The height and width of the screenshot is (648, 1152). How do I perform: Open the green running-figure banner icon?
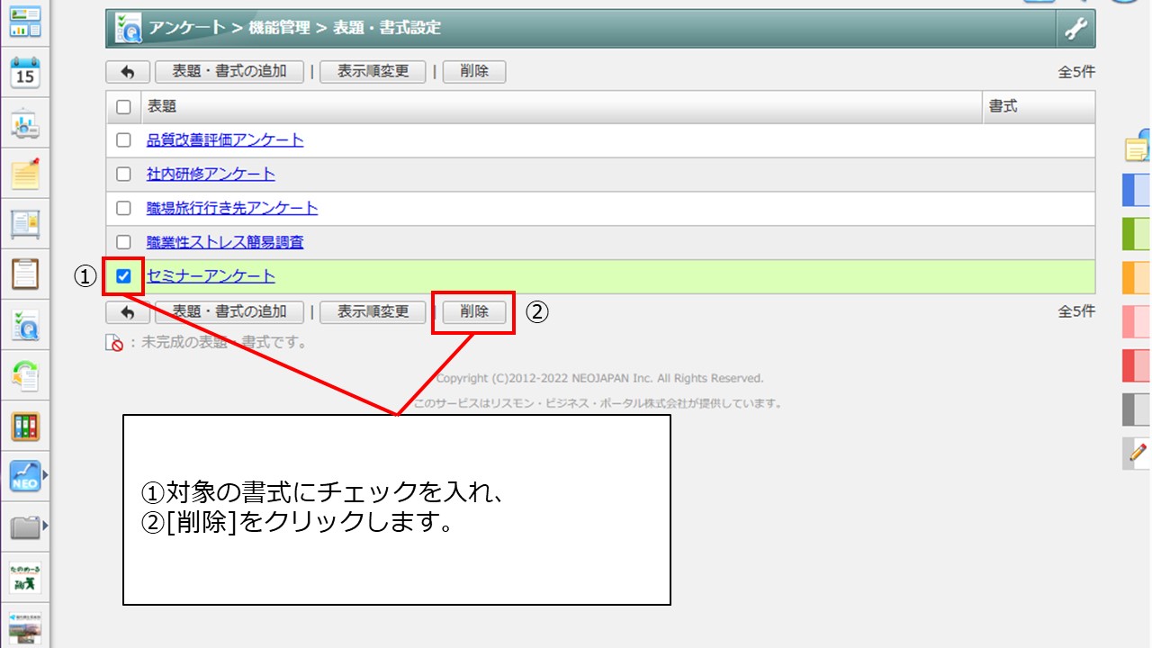(x=25, y=577)
